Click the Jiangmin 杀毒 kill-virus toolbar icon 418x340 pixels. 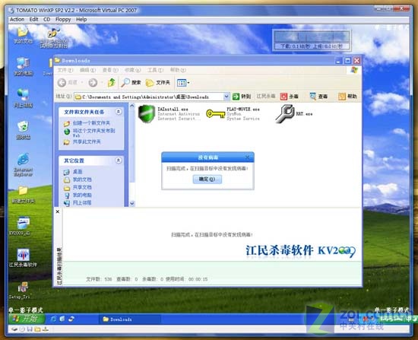click(x=289, y=97)
